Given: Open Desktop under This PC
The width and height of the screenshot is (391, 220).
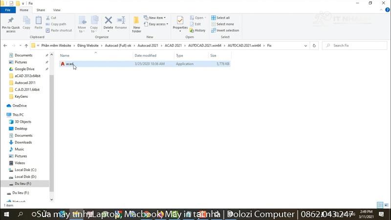Looking at the screenshot, I should 21,129.
